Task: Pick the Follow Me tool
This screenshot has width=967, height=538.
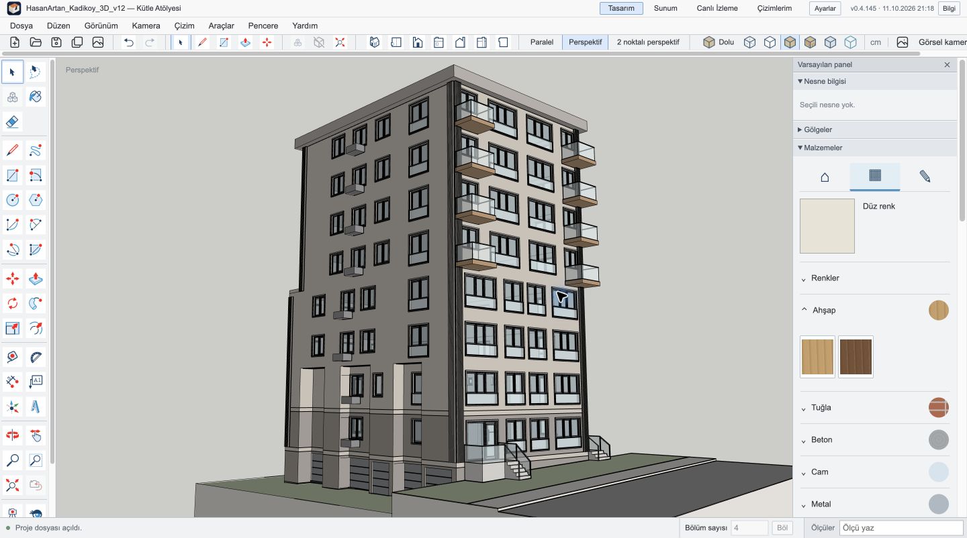Action: click(x=36, y=303)
